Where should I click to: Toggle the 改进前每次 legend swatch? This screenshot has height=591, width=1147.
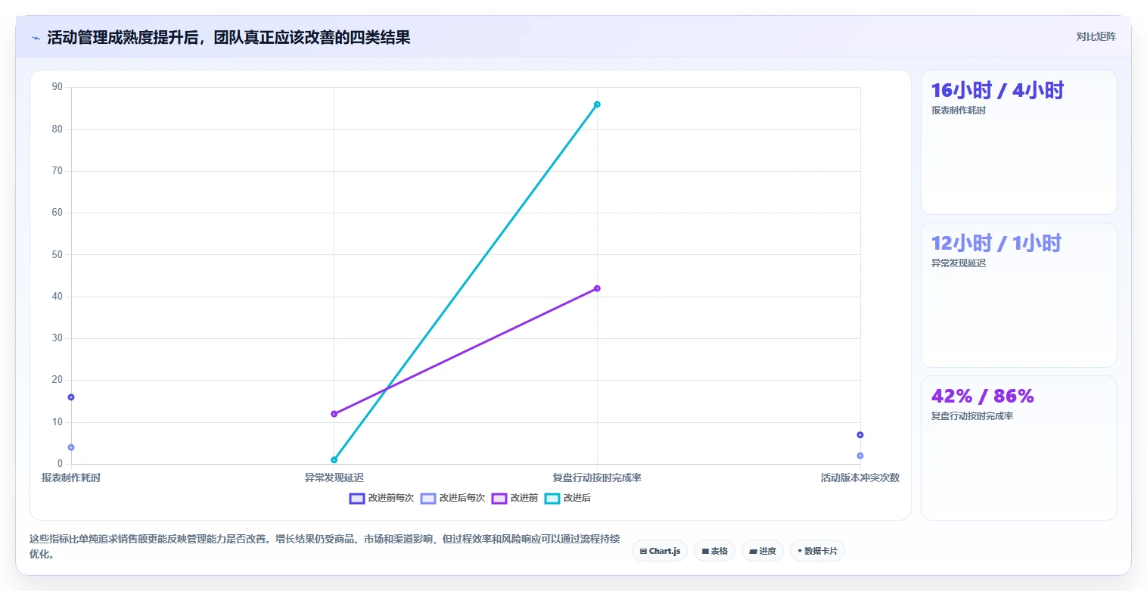[x=357, y=498]
